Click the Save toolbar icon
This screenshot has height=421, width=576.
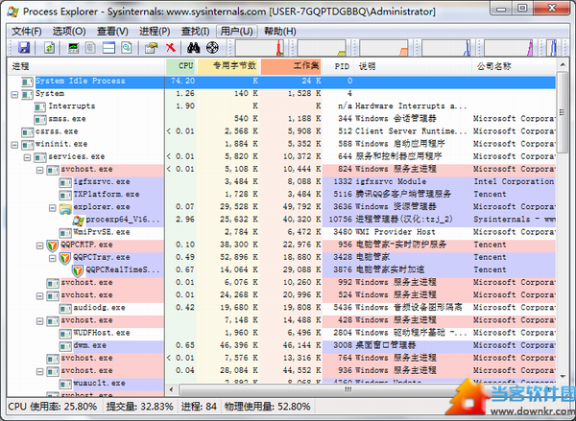point(21,47)
